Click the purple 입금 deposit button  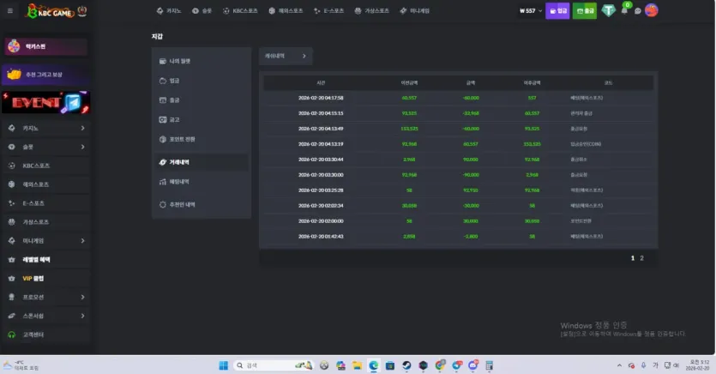(557, 10)
